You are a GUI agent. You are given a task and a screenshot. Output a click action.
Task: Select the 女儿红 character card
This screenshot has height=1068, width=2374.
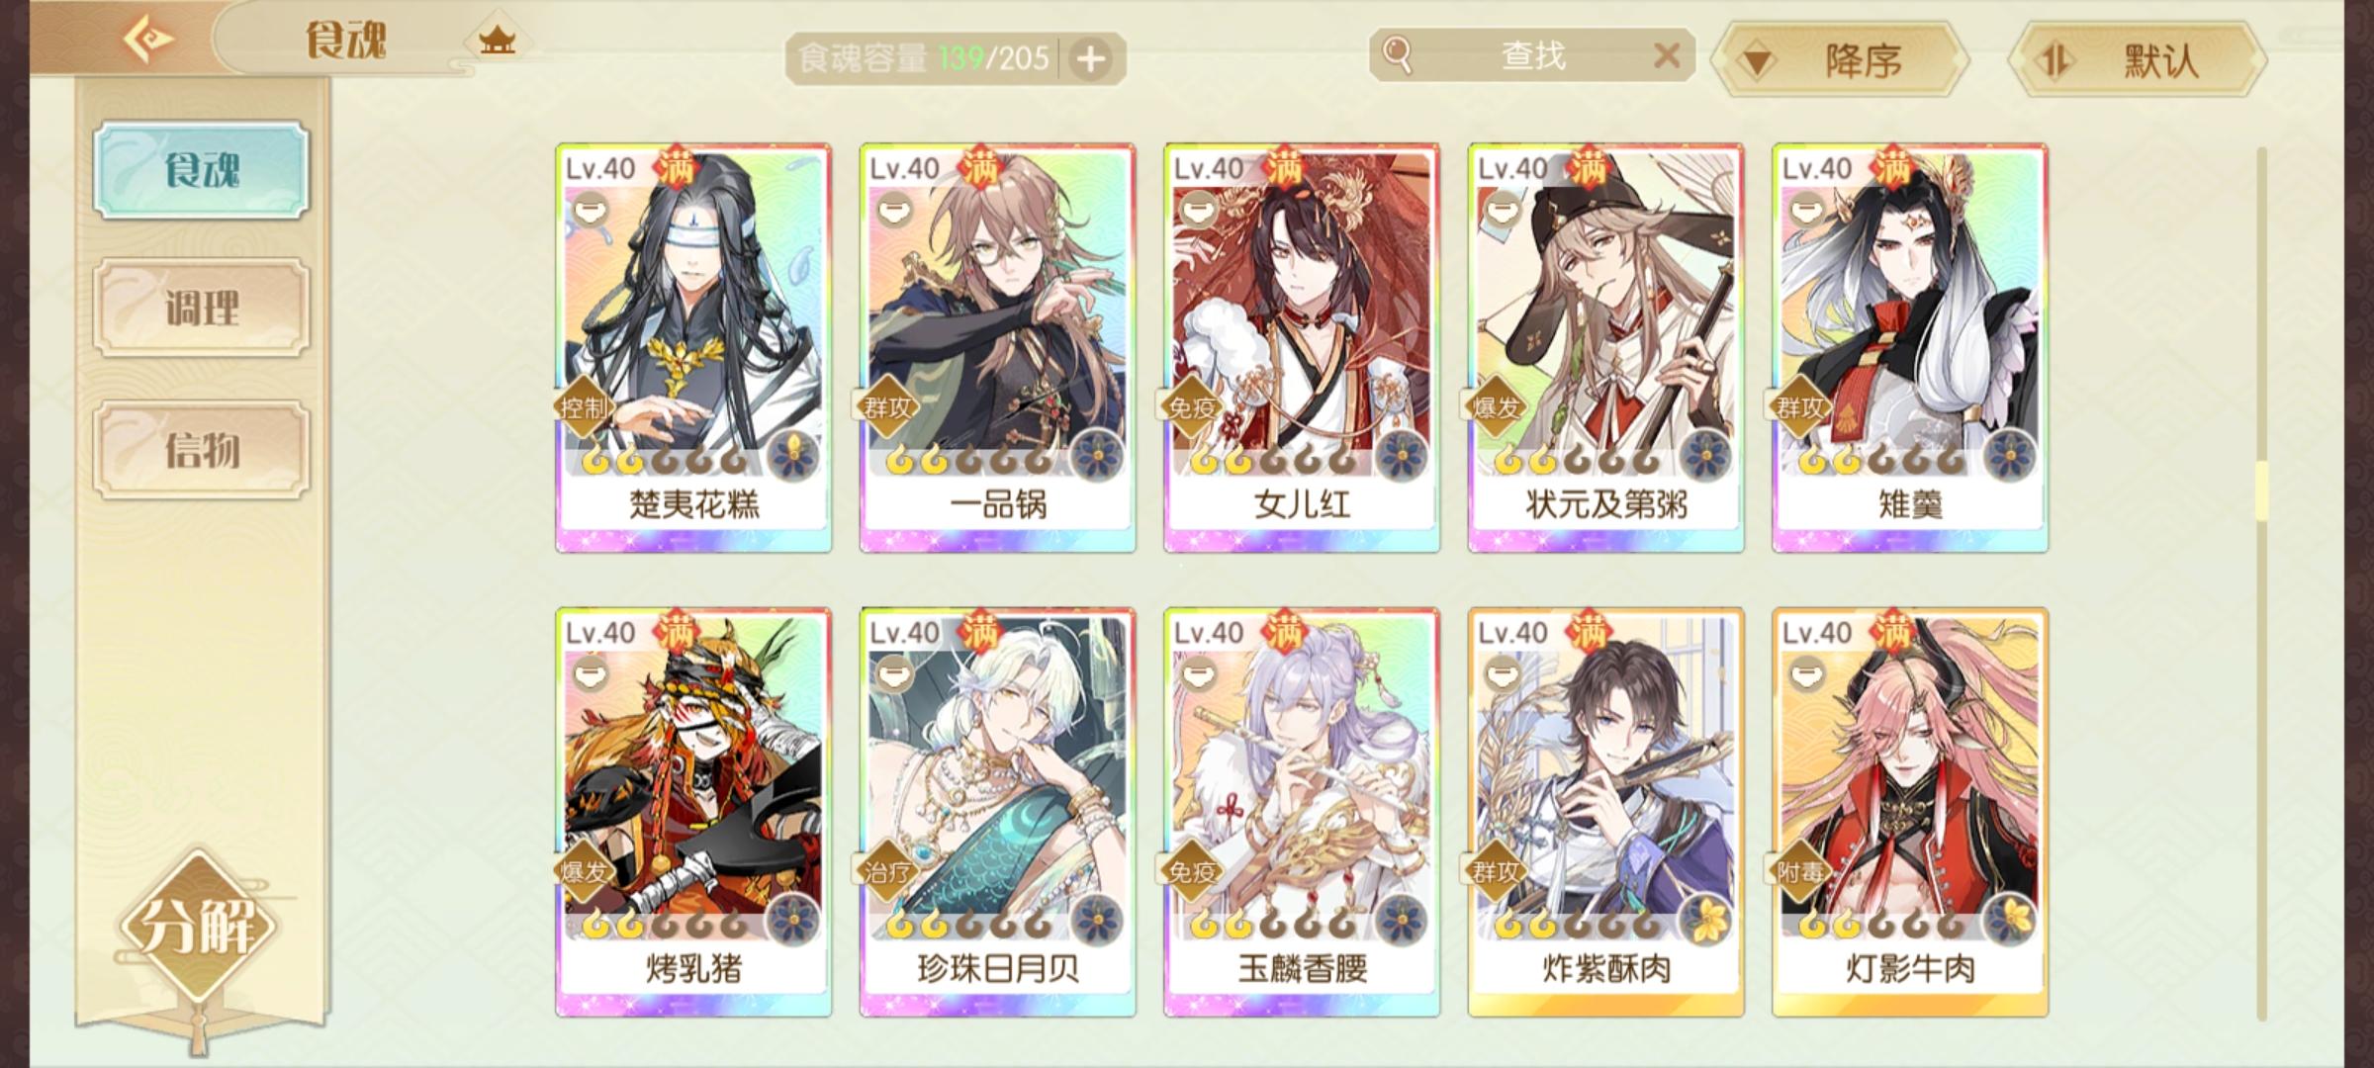pos(1302,348)
